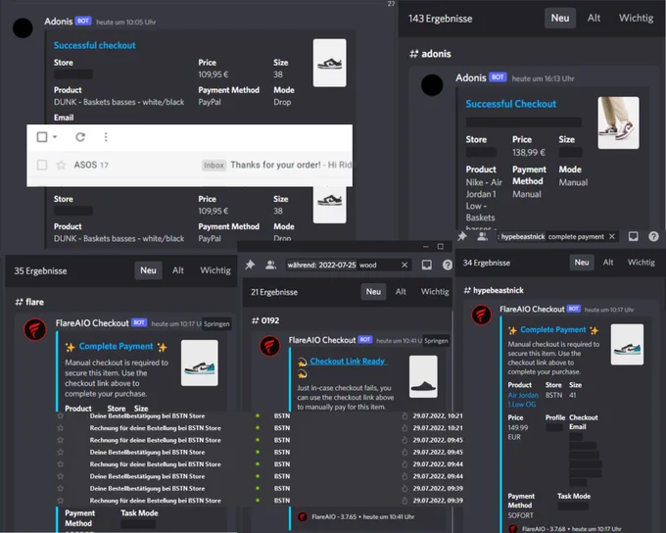Star the ASOS email
Viewport: 666px width, 533px height.
click(61, 165)
